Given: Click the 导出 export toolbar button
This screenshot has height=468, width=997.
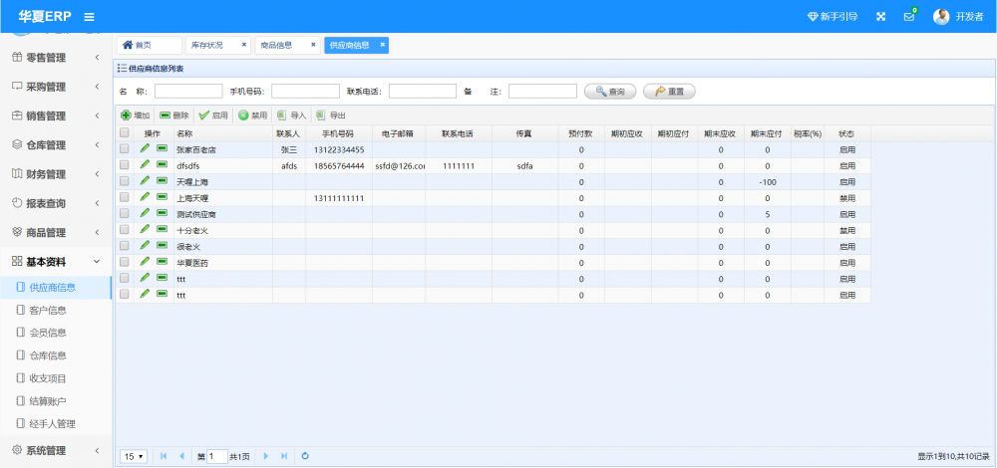Looking at the screenshot, I should coord(331,116).
